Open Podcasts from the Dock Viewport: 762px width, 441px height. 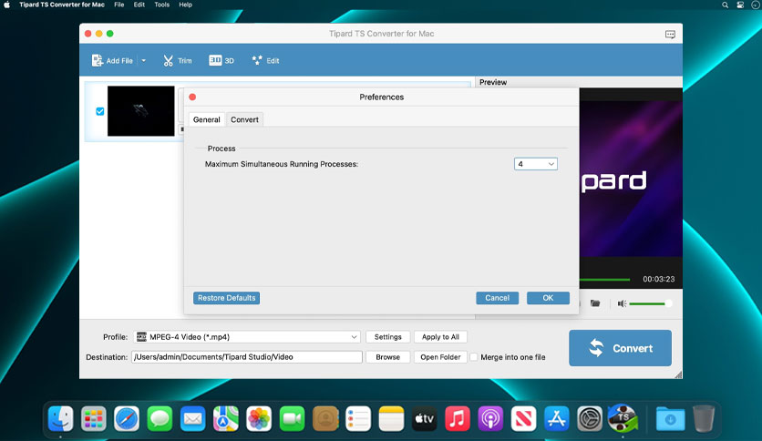click(x=490, y=418)
